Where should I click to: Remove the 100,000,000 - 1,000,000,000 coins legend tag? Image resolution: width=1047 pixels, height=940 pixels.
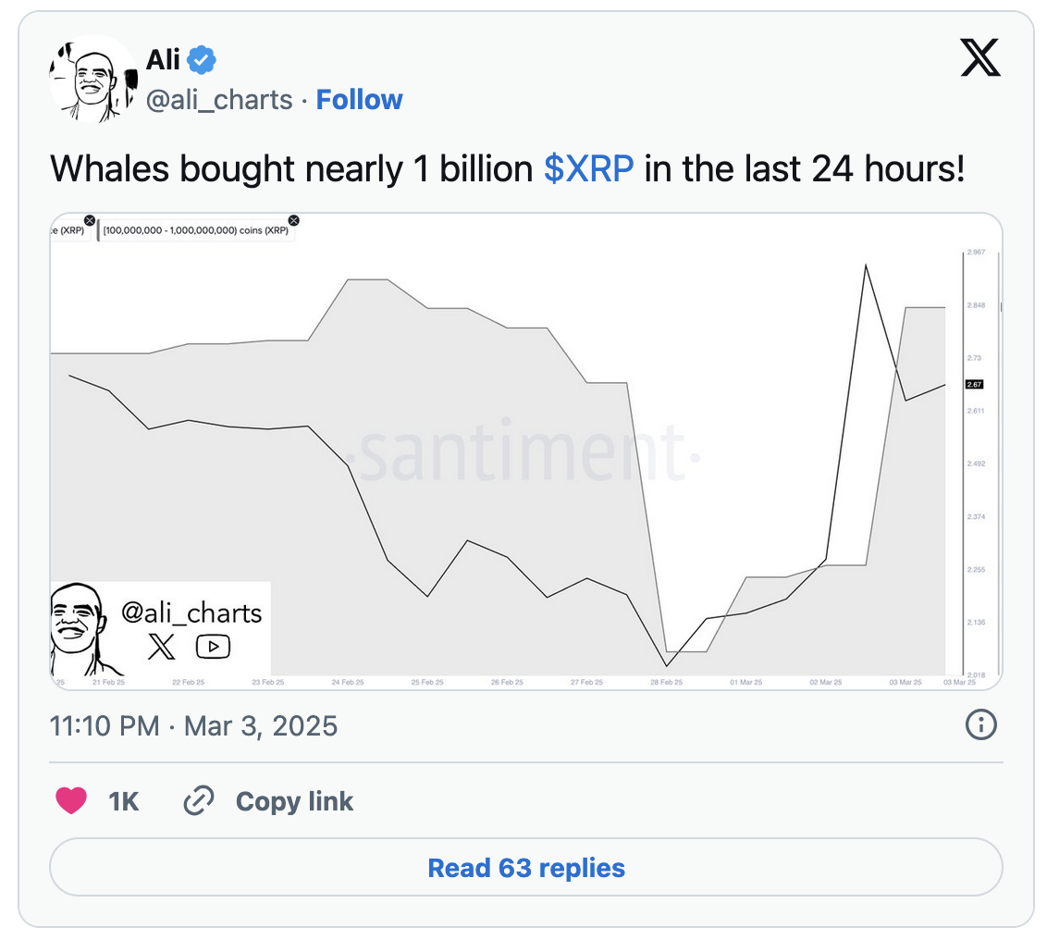click(294, 220)
